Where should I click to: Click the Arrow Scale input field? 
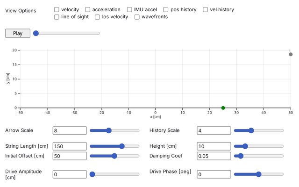(x=70, y=130)
